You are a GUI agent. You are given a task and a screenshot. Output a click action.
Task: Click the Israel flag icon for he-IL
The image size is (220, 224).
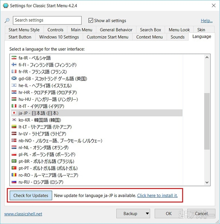pyautogui.click(x=14, y=85)
